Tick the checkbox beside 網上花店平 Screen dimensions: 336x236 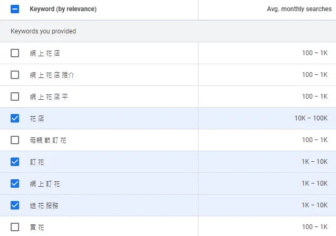15,97
